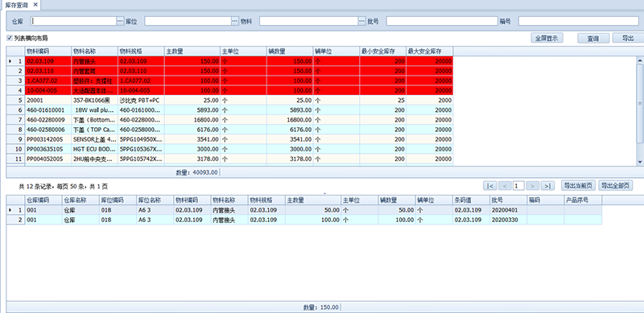Click cell PP00405200S

(x=48, y=159)
